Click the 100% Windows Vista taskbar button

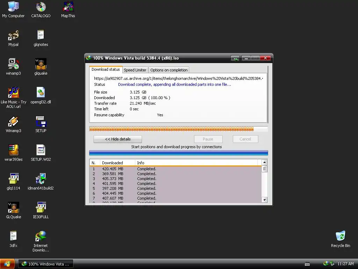pyautogui.click(x=46, y=264)
